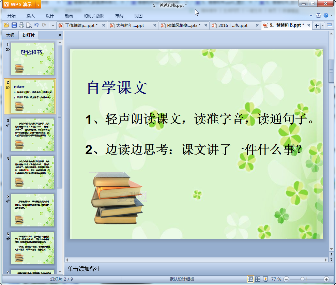Image resolution: width=336 pixels, height=285 pixels.
Task: Click animation star icon of slide 1
Action: (8, 50)
